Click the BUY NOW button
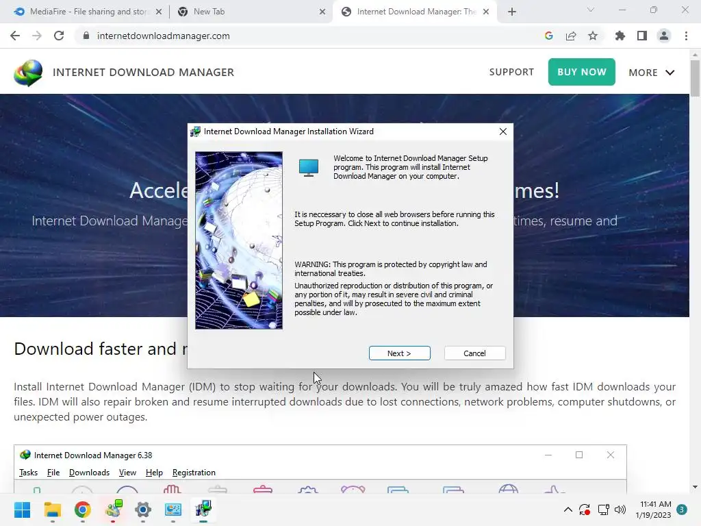This screenshot has height=526, width=701. 581,72
